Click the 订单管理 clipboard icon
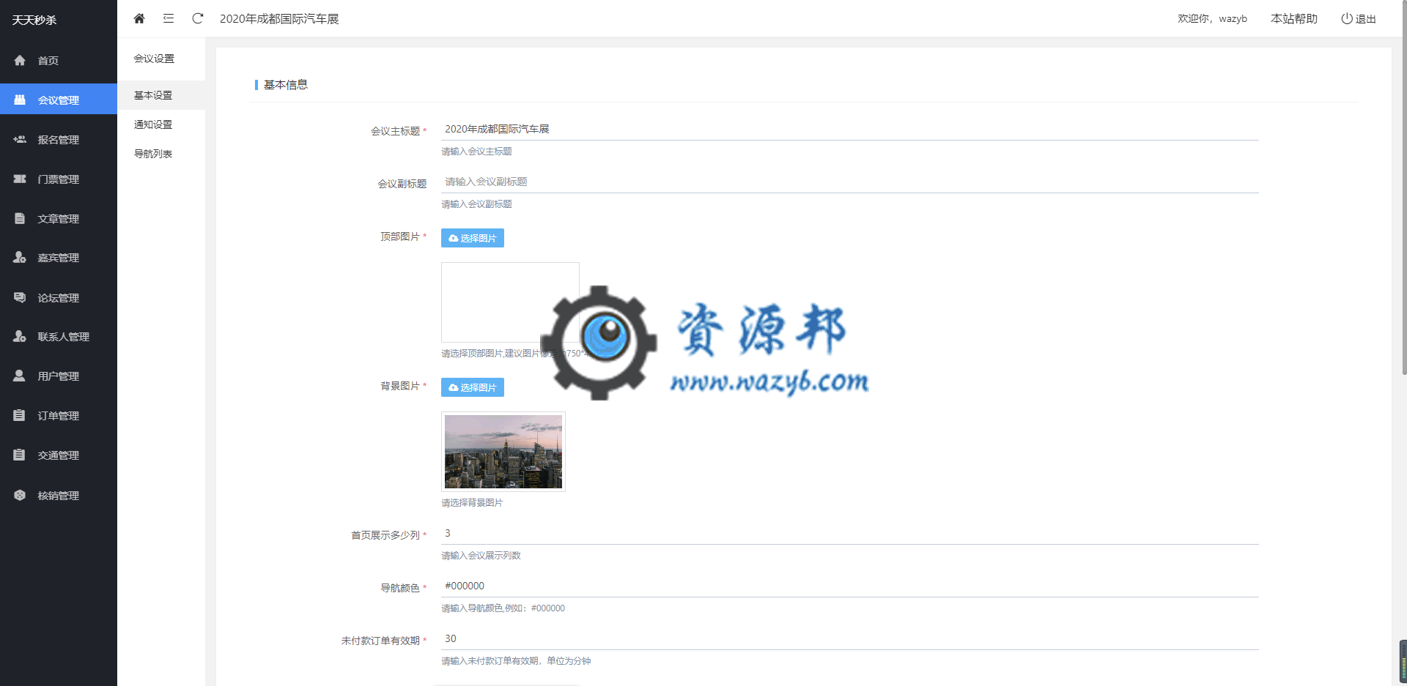Screen dimensions: 1407x686 point(20,415)
